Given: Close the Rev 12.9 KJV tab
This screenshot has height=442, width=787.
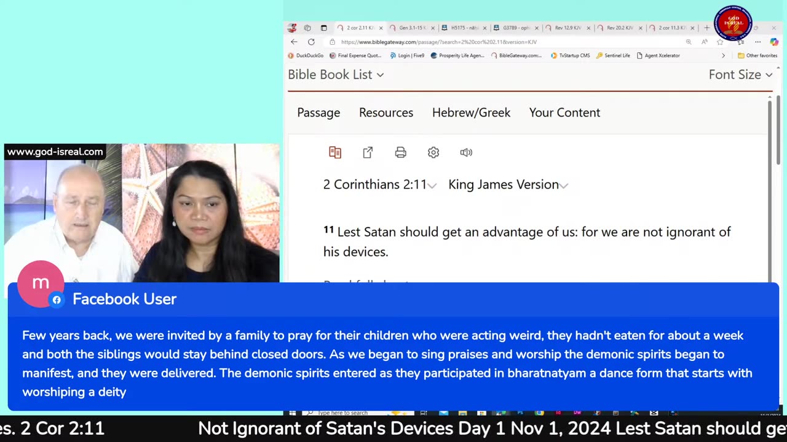Looking at the screenshot, I should tap(588, 28).
